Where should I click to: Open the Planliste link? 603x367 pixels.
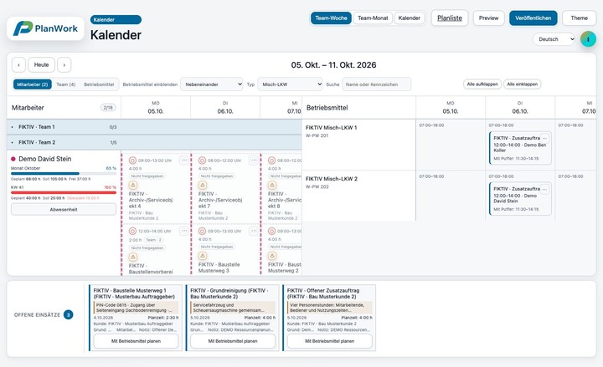pos(450,18)
